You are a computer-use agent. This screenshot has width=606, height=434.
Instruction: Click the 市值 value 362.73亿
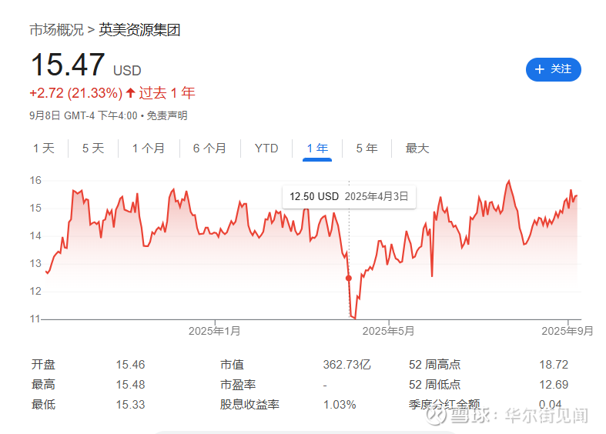pos(347,365)
